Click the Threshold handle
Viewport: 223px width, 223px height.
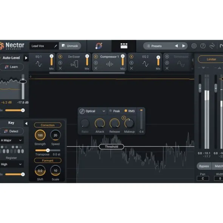tap(111, 147)
